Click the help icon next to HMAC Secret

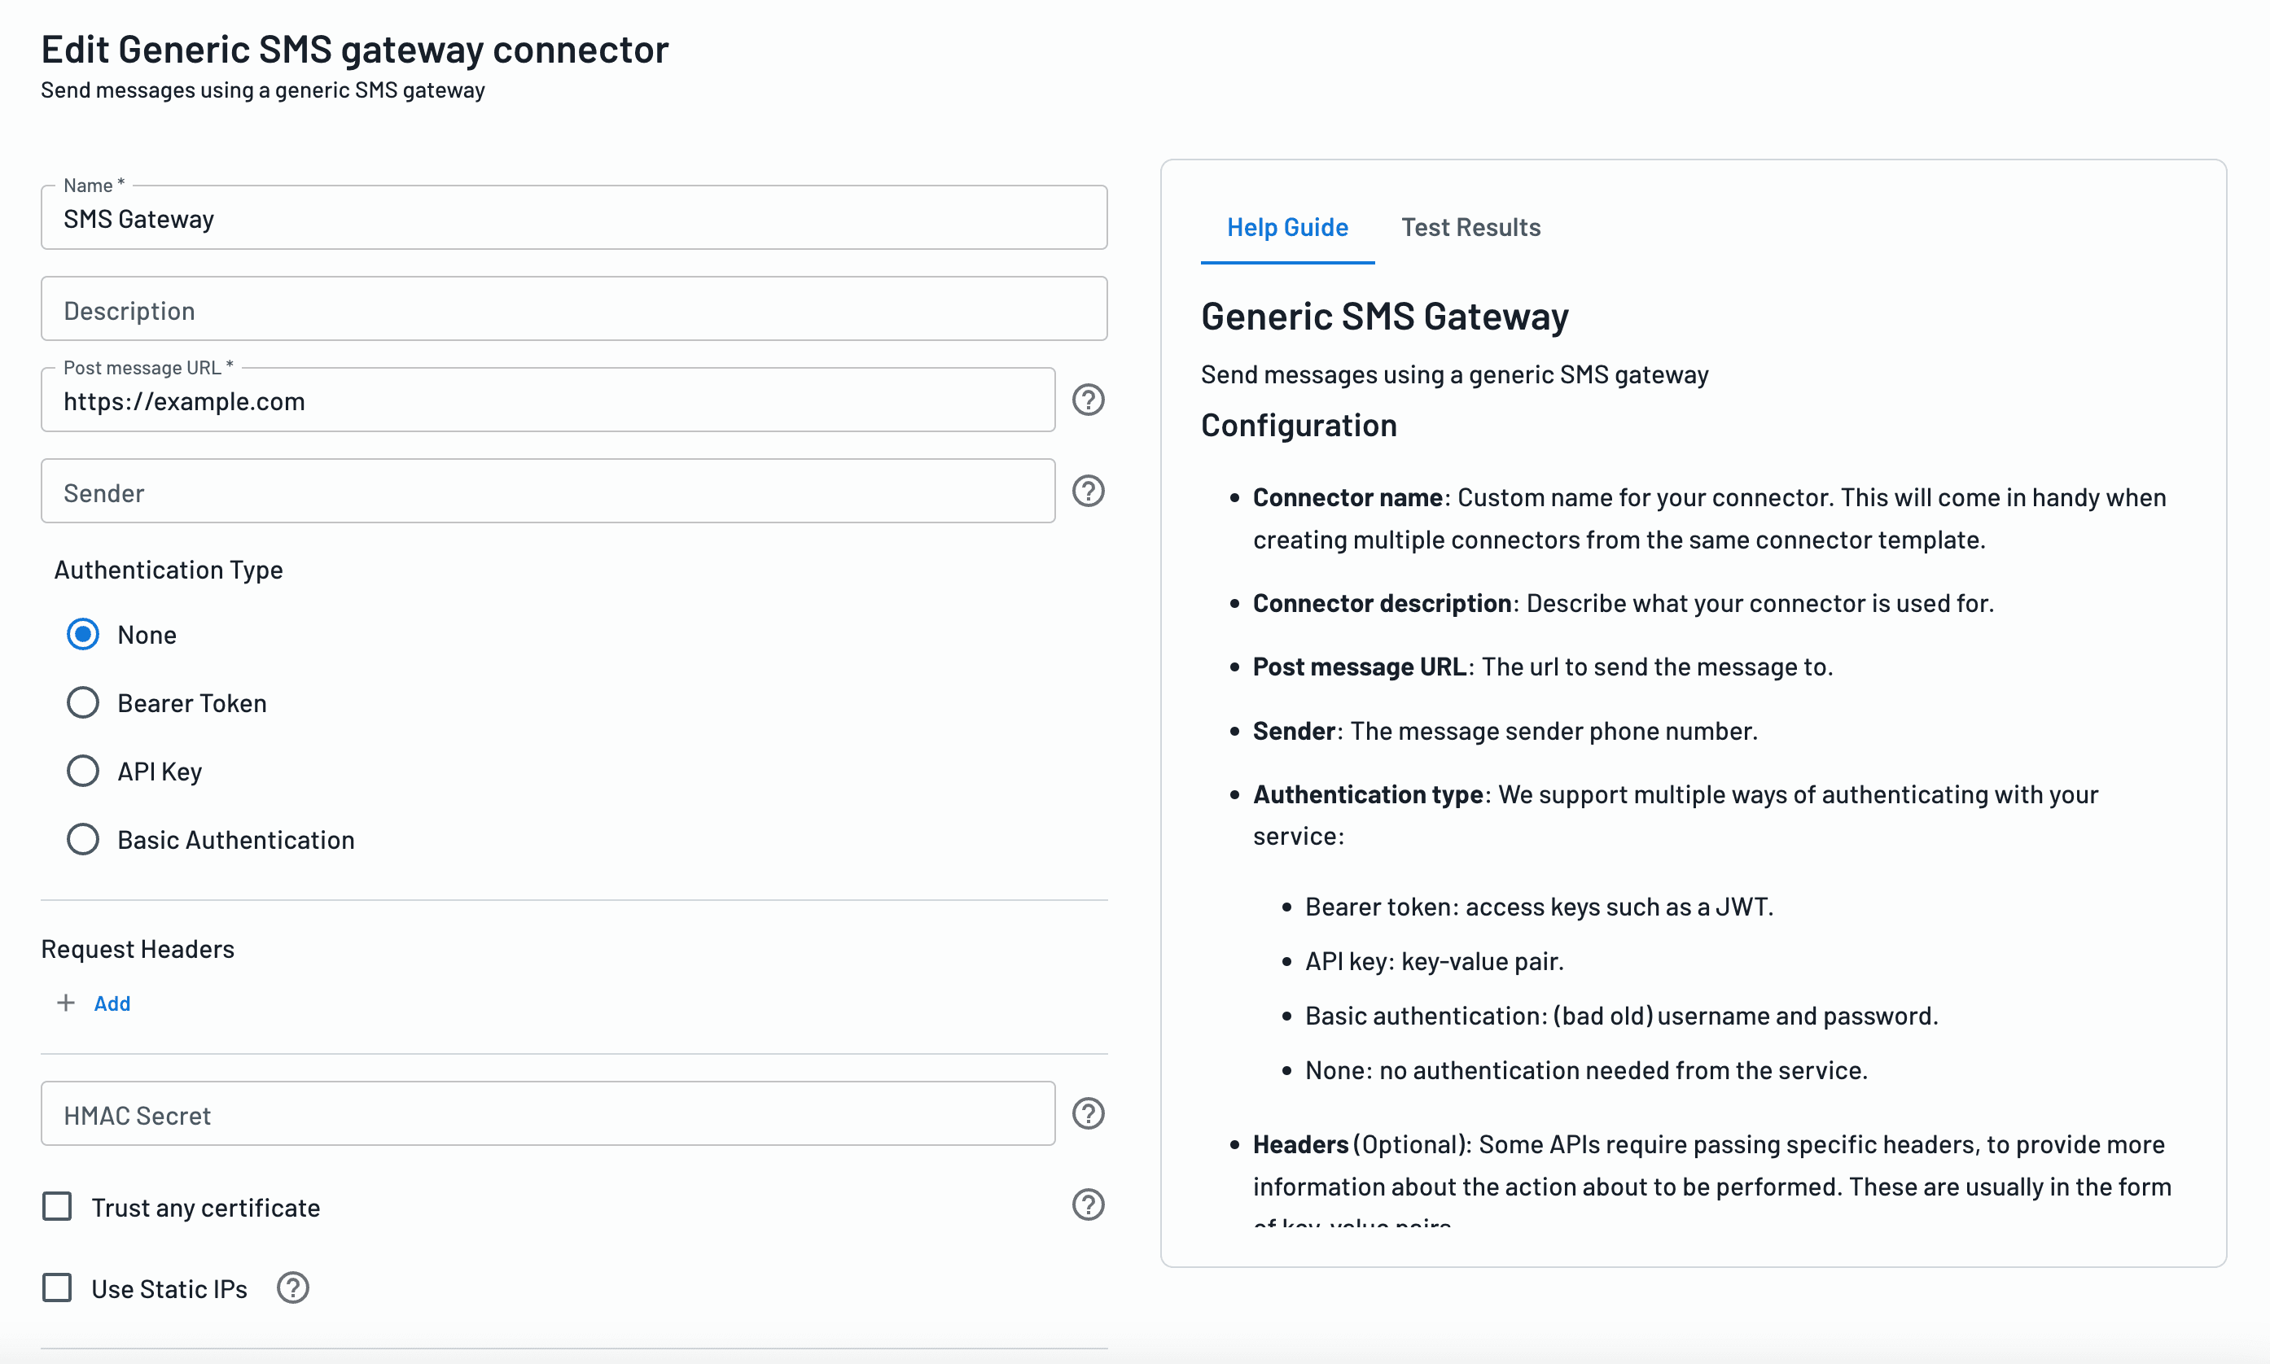(x=1088, y=1113)
